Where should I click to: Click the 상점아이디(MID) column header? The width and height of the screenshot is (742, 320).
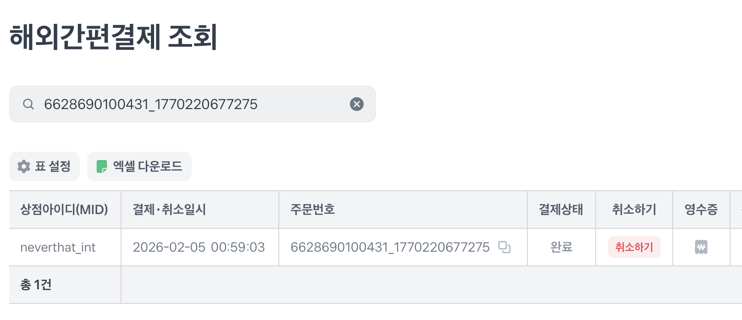tap(64, 210)
